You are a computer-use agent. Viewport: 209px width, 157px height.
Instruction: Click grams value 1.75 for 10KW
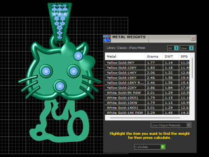coord(151,103)
